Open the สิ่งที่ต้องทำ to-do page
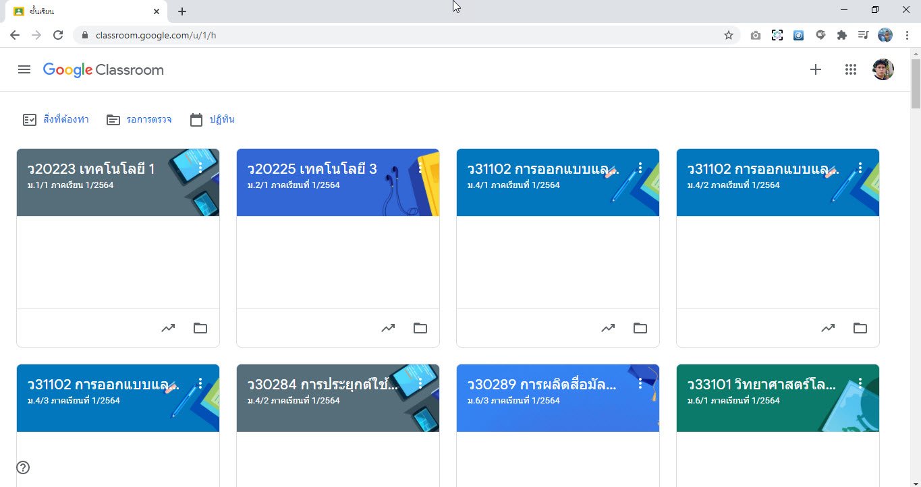The image size is (921, 487). (55, 119)
